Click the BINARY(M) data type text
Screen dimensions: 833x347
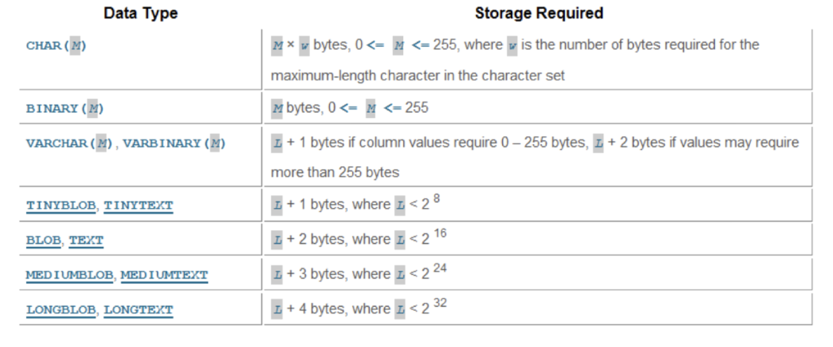64,108
